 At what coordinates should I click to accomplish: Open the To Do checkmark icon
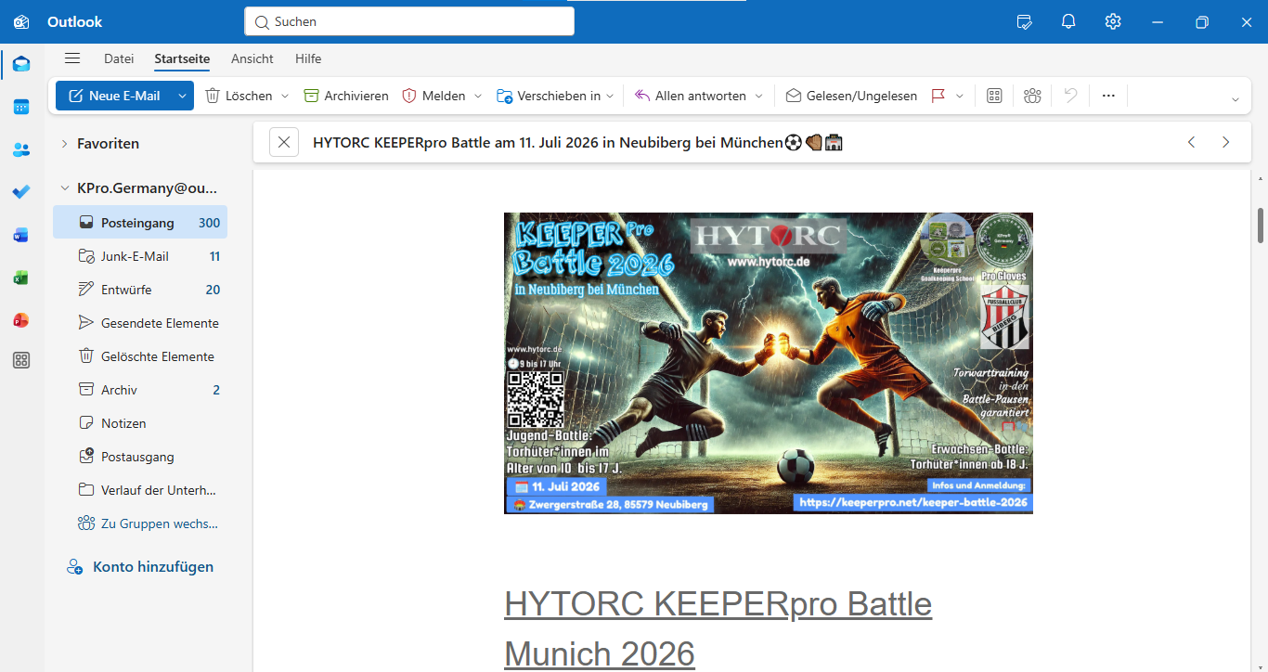(21, 192)
